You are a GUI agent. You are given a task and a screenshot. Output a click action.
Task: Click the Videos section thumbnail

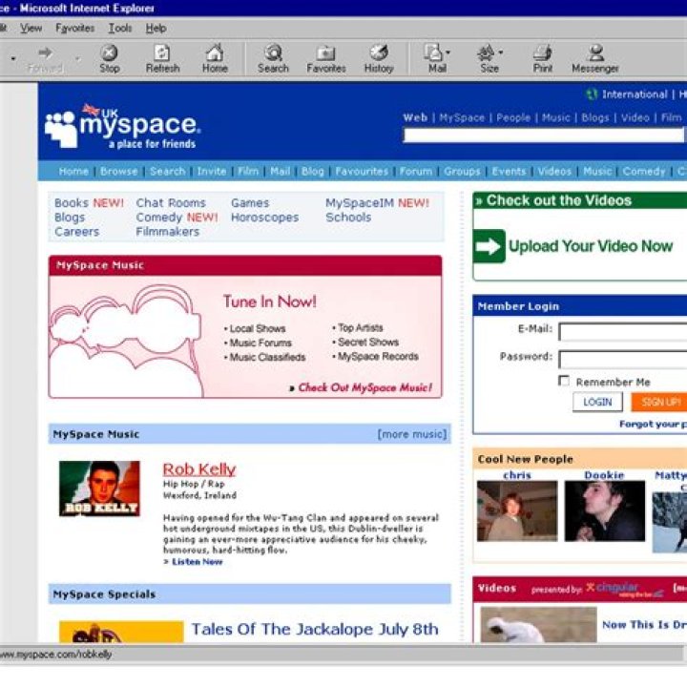click(x=538, y=625)
